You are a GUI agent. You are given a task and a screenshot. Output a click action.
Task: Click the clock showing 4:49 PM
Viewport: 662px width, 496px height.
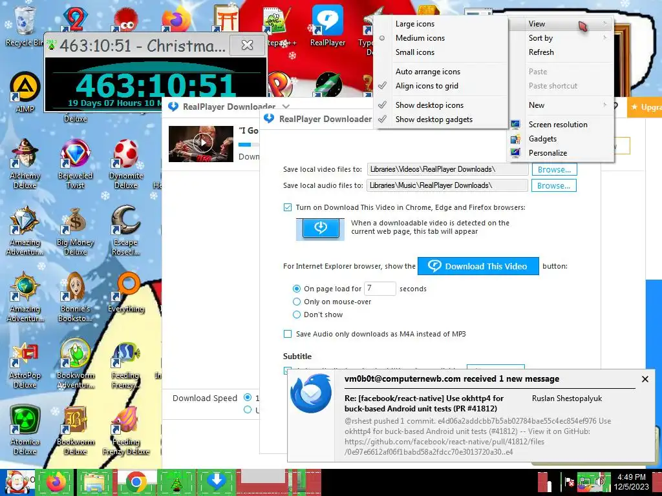click(x=631, y=482)
